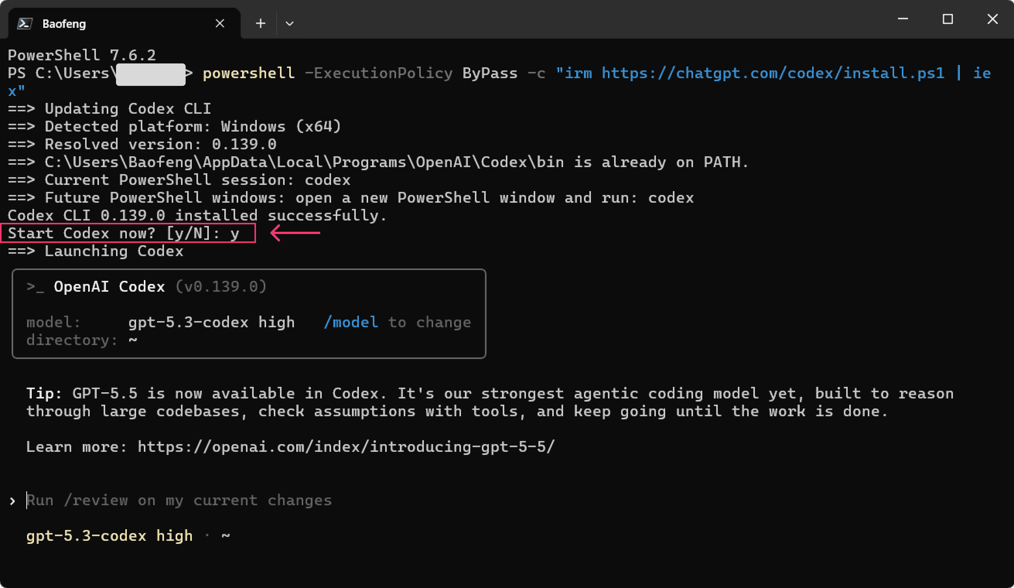The width and height of the screenshot is (1014, 588).
Task: Click the Codex prompt input placeholder text
Action: click(x=179, y=500)
